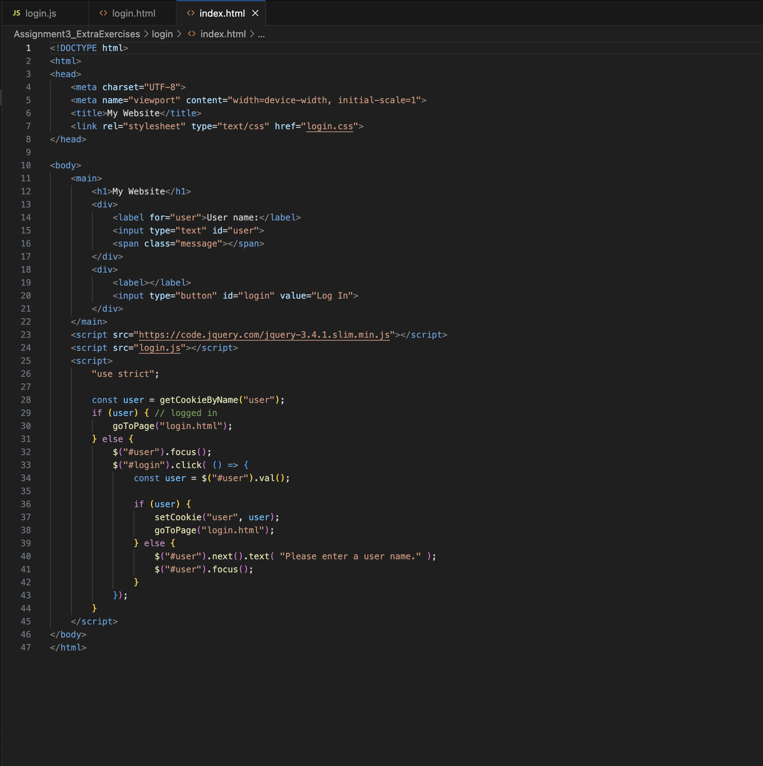The image size is (763, 766).
Task: Expand the index.html breadcrumb symbol list
Action: click(x=223, y=34)
